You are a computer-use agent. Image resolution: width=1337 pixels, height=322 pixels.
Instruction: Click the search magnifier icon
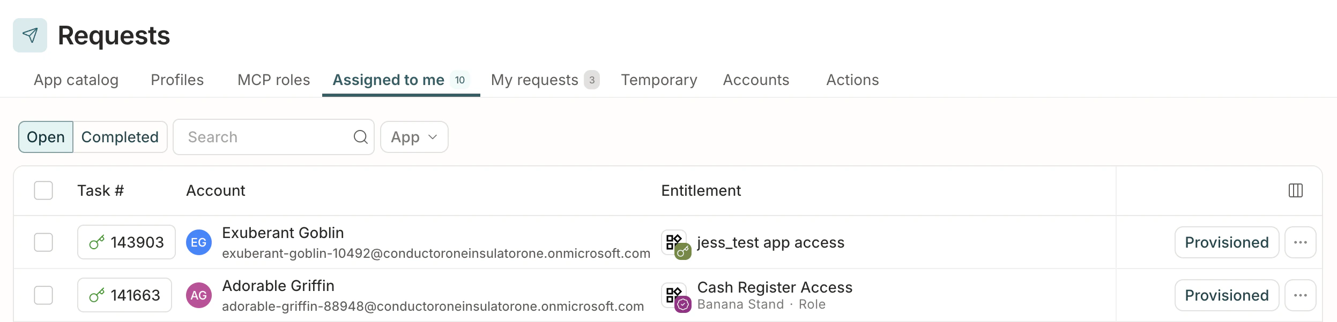pyautogui.click(x=360, y=137)
